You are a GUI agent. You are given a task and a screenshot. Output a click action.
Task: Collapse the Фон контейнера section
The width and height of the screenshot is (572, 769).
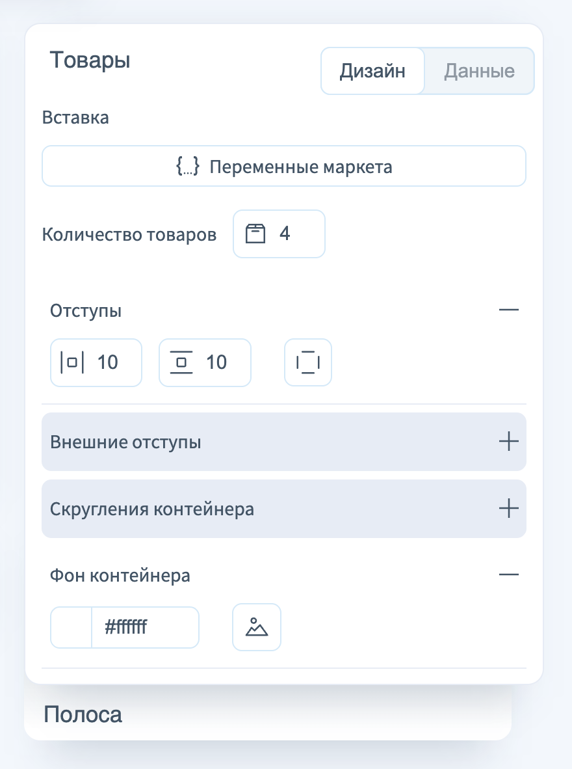[x=508, y=574]
